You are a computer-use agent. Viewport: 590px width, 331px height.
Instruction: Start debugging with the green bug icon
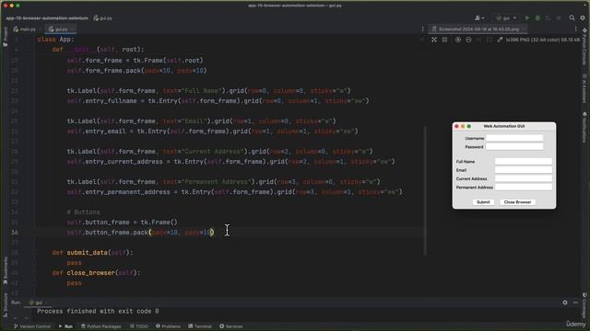click(x=537, y=18)
